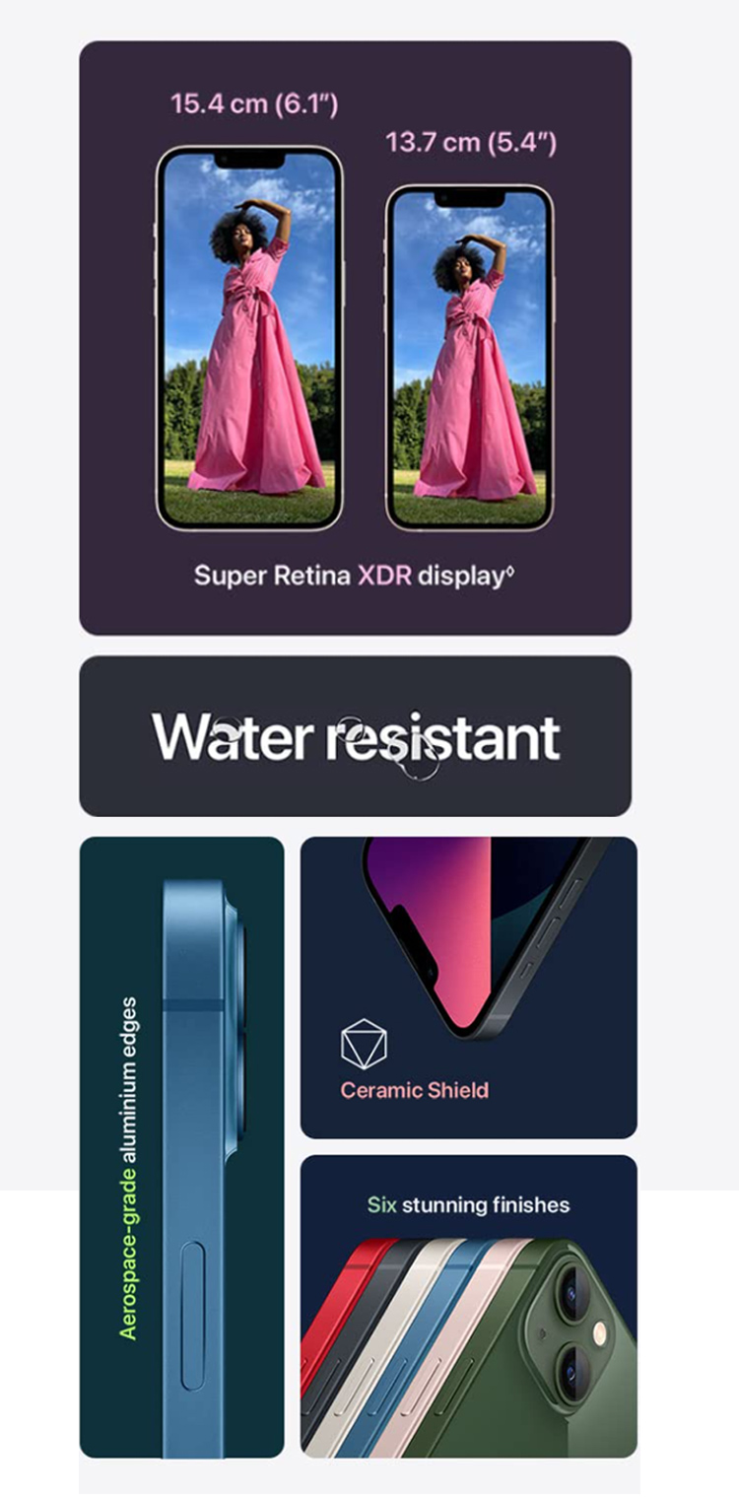Select the 15.4 cm (6.1") phone image
This screenshot has width=739, height=1500.
(x=249, y=338)
